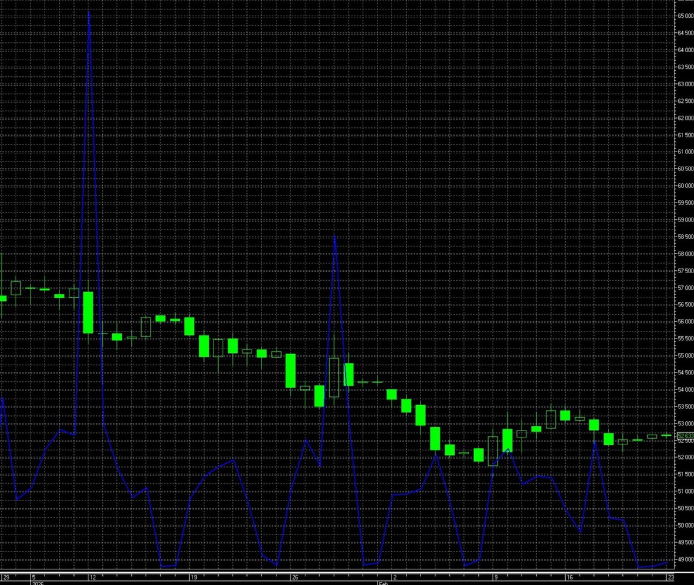The image size is (694, 585).
Task: Click date label 23 on time axis
Action: point(670,577)
